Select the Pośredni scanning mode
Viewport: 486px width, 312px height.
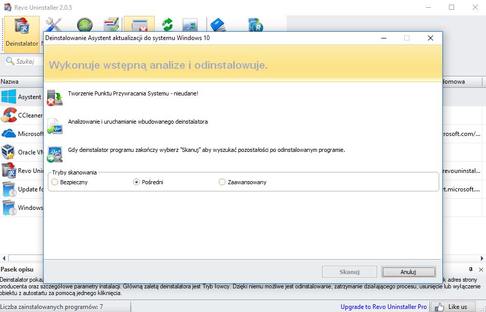(x=136, y=182)
